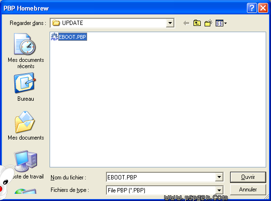Go to Bureau in the sidebar
Screen dimensions: 271x201
(x=26, y=87)
